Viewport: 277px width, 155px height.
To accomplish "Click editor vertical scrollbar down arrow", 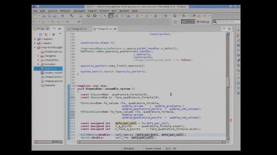I will (228, 139).
